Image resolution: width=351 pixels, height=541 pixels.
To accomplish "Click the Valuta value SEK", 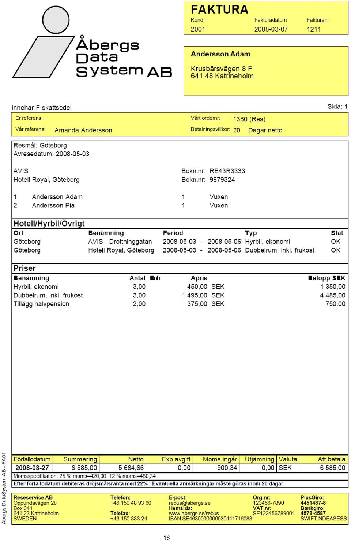I will (x=285, y=468).
